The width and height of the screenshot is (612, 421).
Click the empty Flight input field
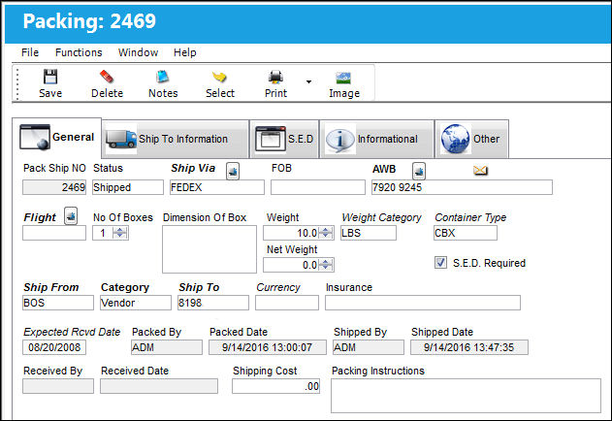pos(54,233)
